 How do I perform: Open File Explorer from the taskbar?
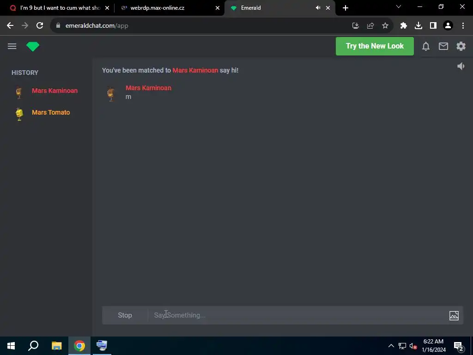56,346
